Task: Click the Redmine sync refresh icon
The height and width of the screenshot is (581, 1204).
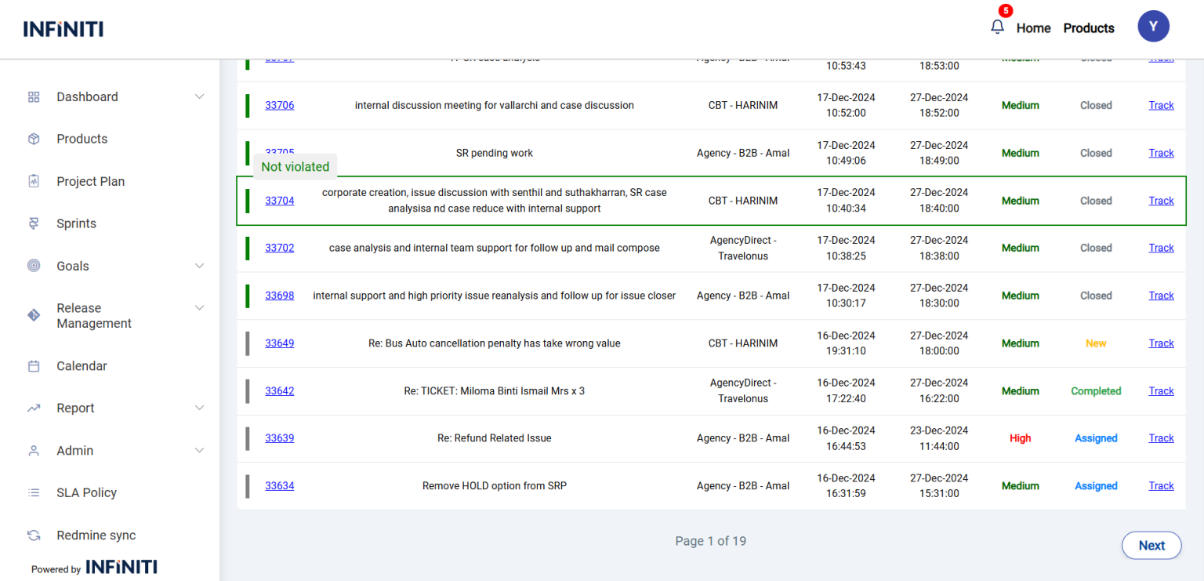Action: coord(34,536)
